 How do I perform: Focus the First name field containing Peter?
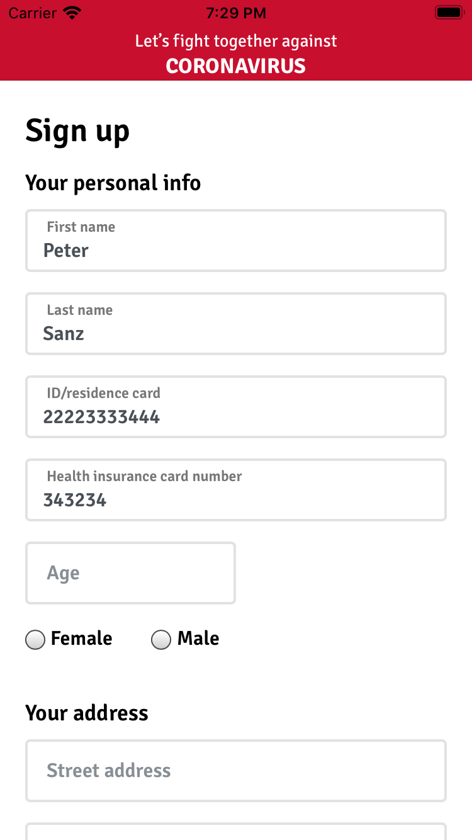click(x=236, y=241)
